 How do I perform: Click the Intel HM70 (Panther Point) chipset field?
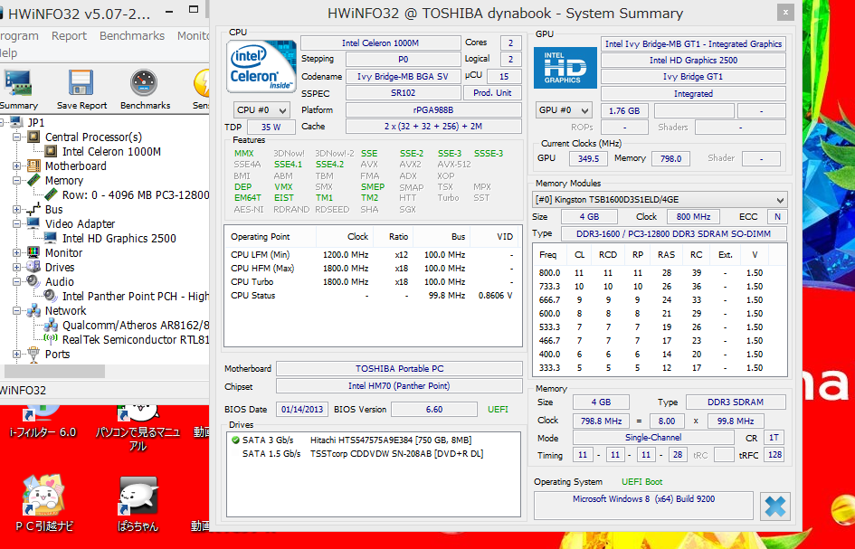coord(399,386)
